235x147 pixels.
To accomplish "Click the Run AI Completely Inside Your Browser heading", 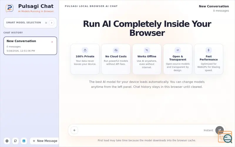I will 147,28.
